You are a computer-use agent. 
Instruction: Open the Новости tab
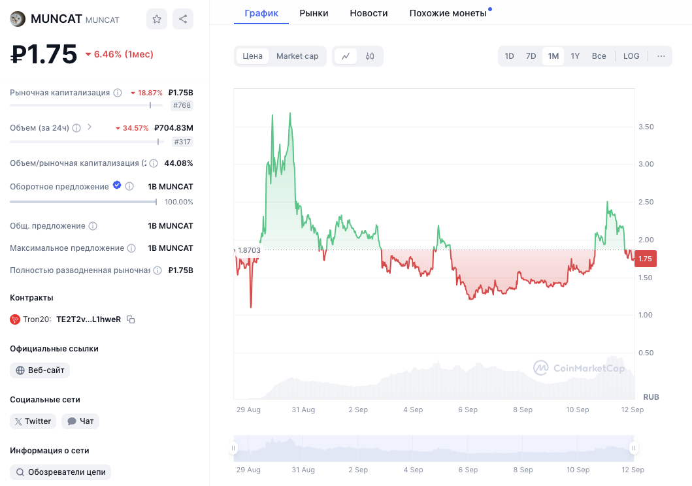[369, 13]
